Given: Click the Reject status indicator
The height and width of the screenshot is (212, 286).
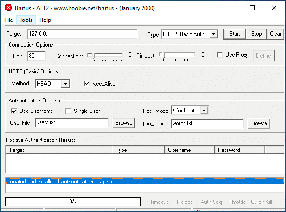Looking at the screenshot, I should click(184, 202).
